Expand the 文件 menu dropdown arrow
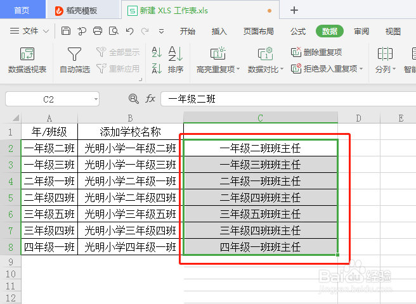The height and width of the screenshot is (304, 416). click(46, 31)
